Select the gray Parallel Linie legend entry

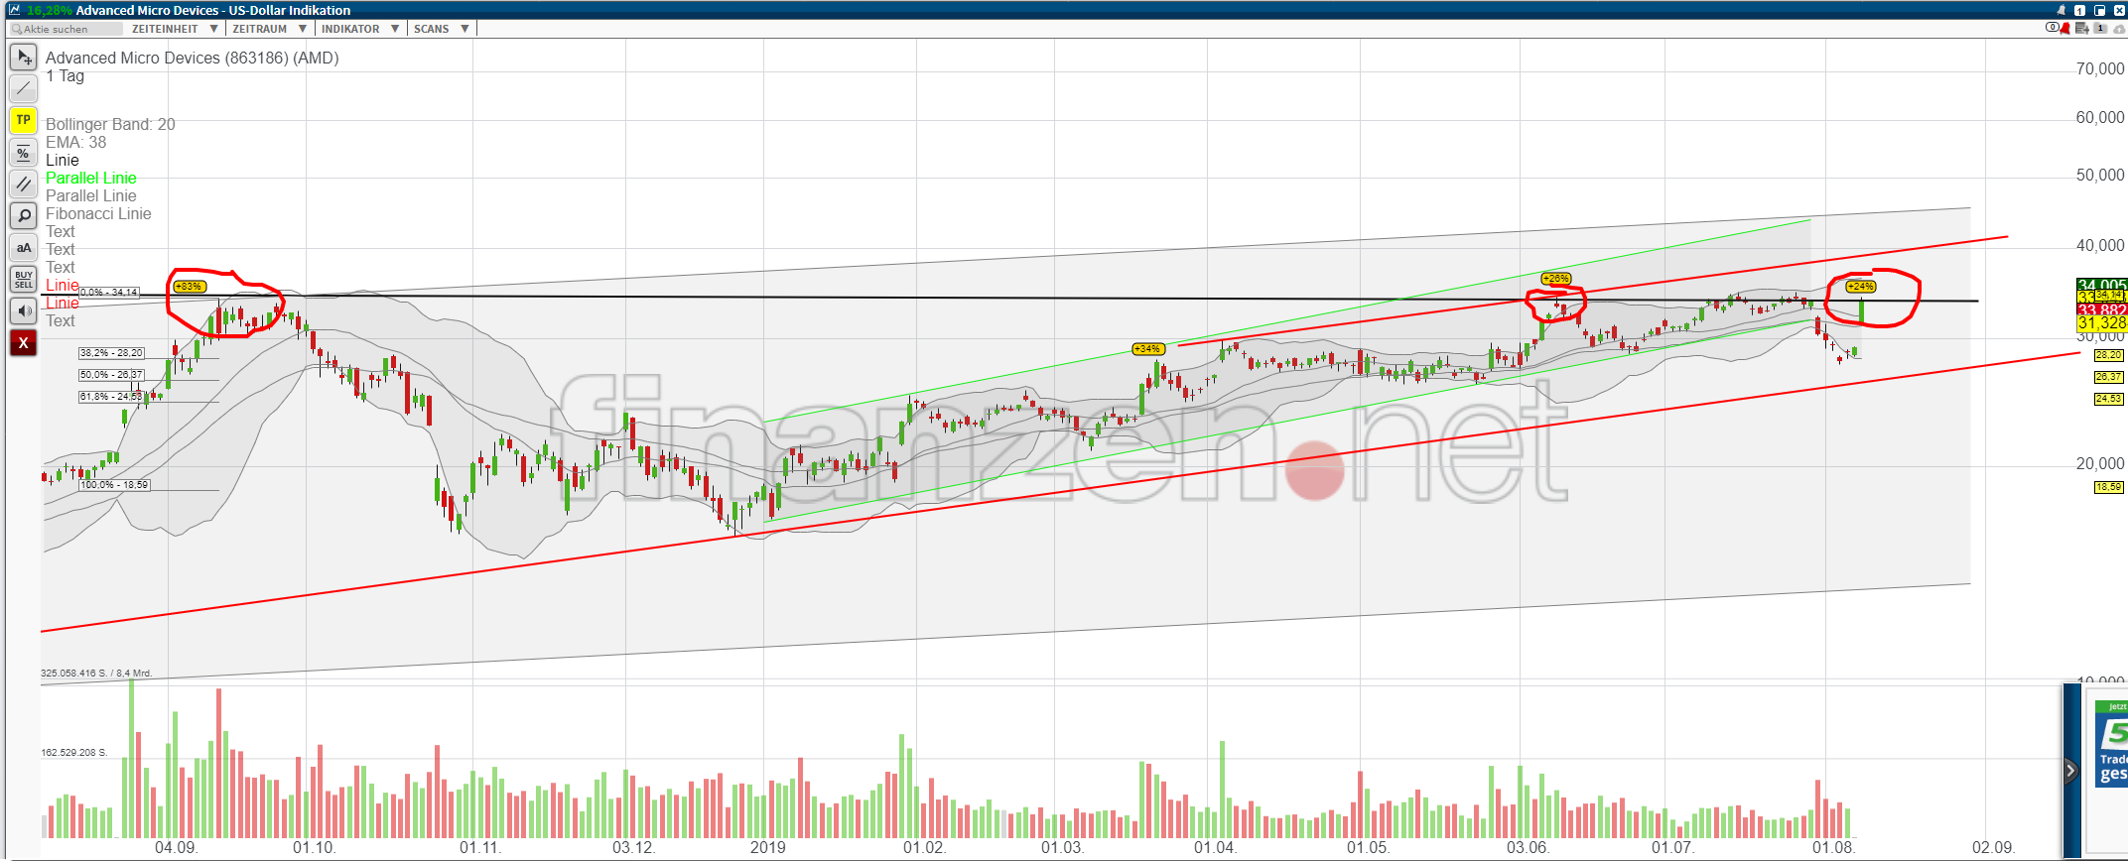coord(91,195)
